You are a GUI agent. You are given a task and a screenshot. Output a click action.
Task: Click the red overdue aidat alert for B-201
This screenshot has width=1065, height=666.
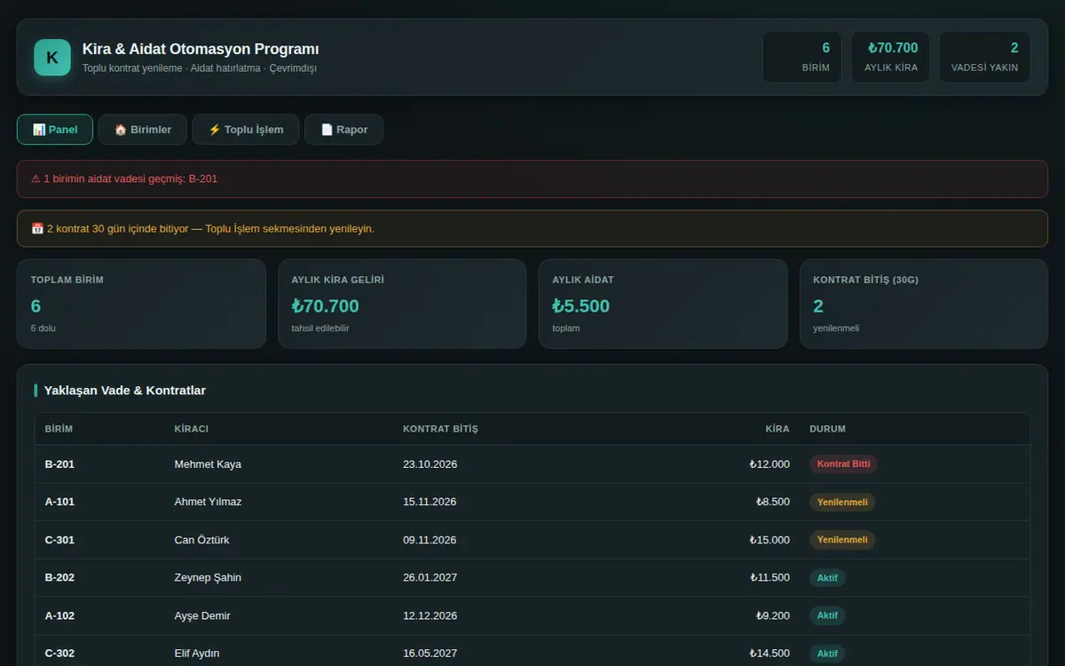pos(532,178)
